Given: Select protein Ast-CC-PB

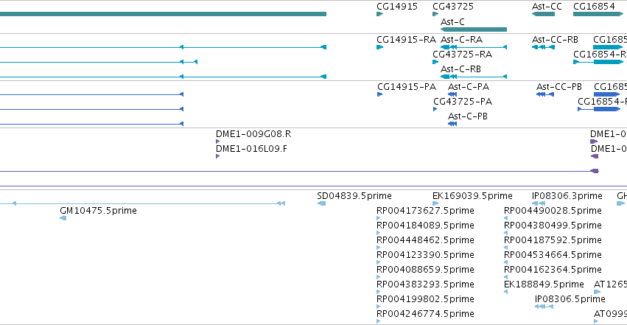Looking at the screenshot, I should pos(558,87).
